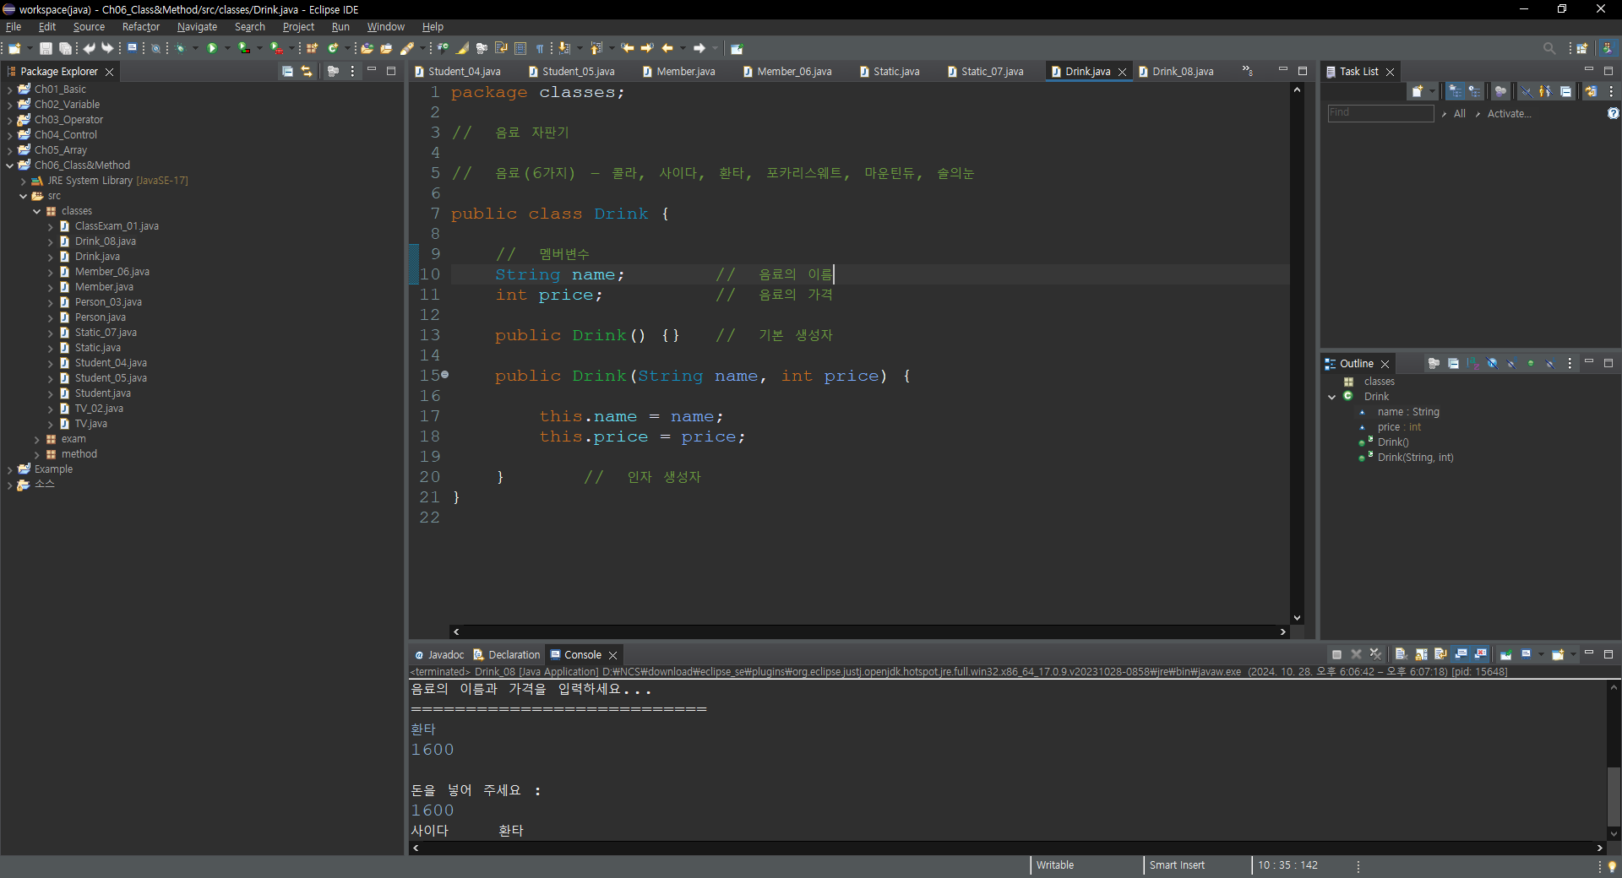Close the Drink.java editor tab

1122,72
